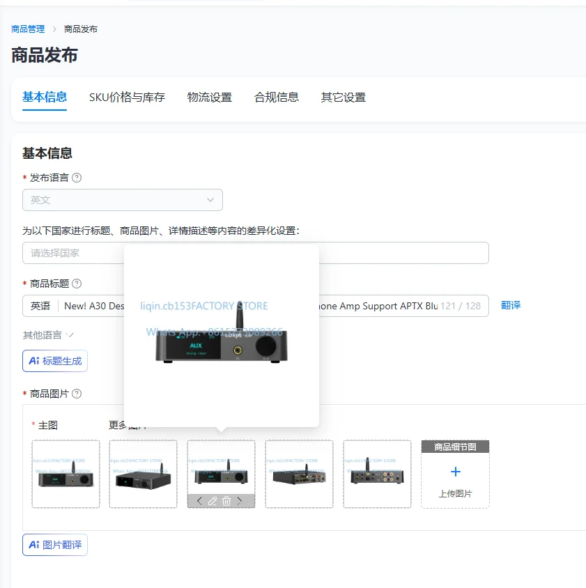Screen dimensions: 586x588
Task: Select the fifth product image thumbnail
Action: tap(378, 474)
